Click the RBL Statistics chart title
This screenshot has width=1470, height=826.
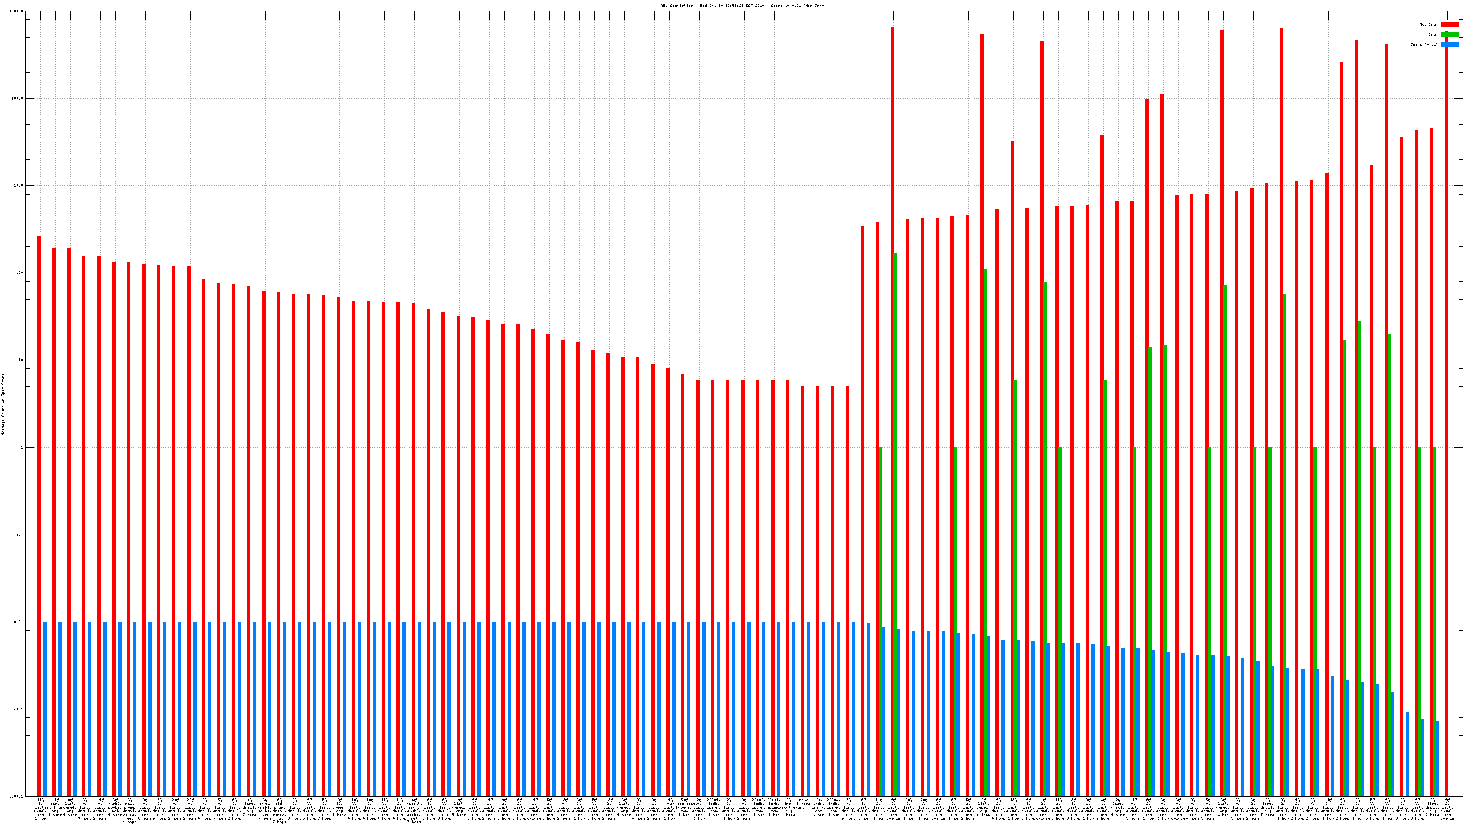(743, 6)
